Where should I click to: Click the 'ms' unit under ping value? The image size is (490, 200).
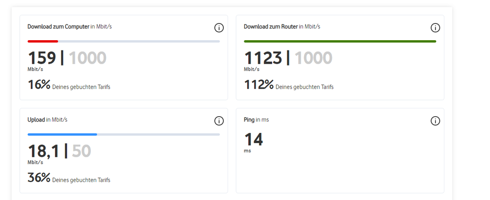(247, 151)
